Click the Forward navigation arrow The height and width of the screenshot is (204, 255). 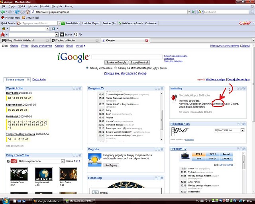pos(10,12)
